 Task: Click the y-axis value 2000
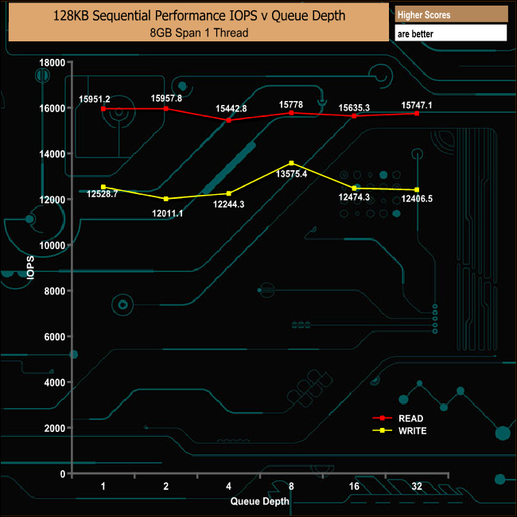(54, 428)
